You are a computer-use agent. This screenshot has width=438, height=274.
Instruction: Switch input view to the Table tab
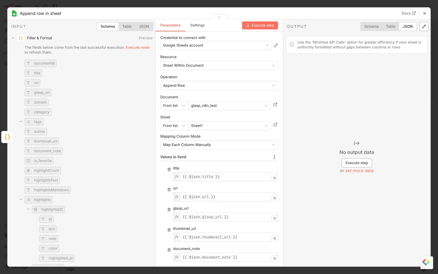(x=127, y=27)
